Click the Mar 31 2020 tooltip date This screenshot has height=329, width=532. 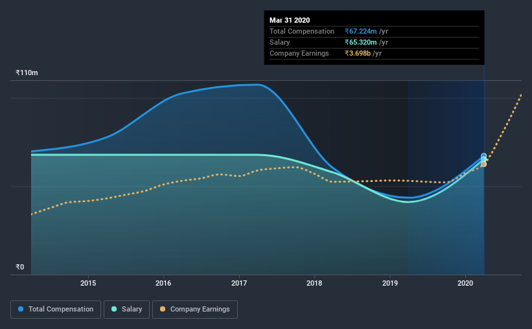tap(290, 20)
